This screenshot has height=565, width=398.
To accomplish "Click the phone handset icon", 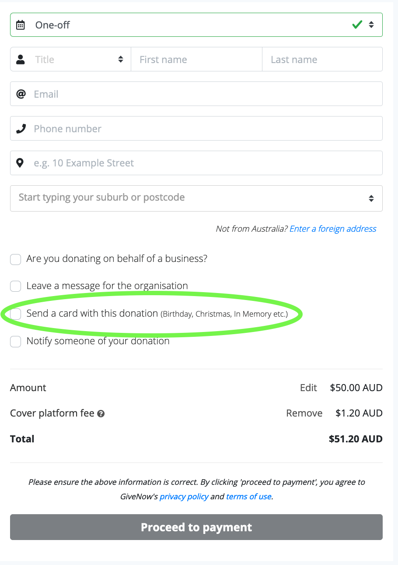I will [x=21, y=129].
